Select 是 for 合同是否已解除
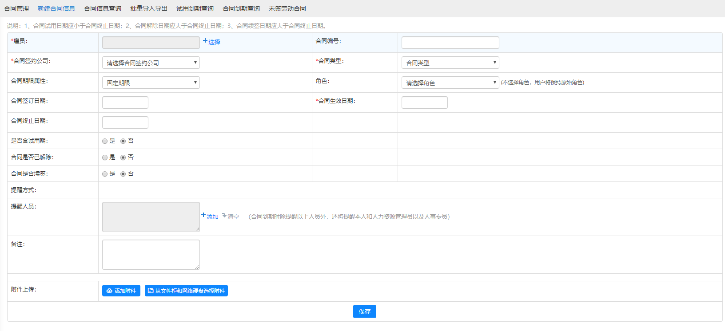The height and width of the screenshot is (331, 725). point(105,158)
